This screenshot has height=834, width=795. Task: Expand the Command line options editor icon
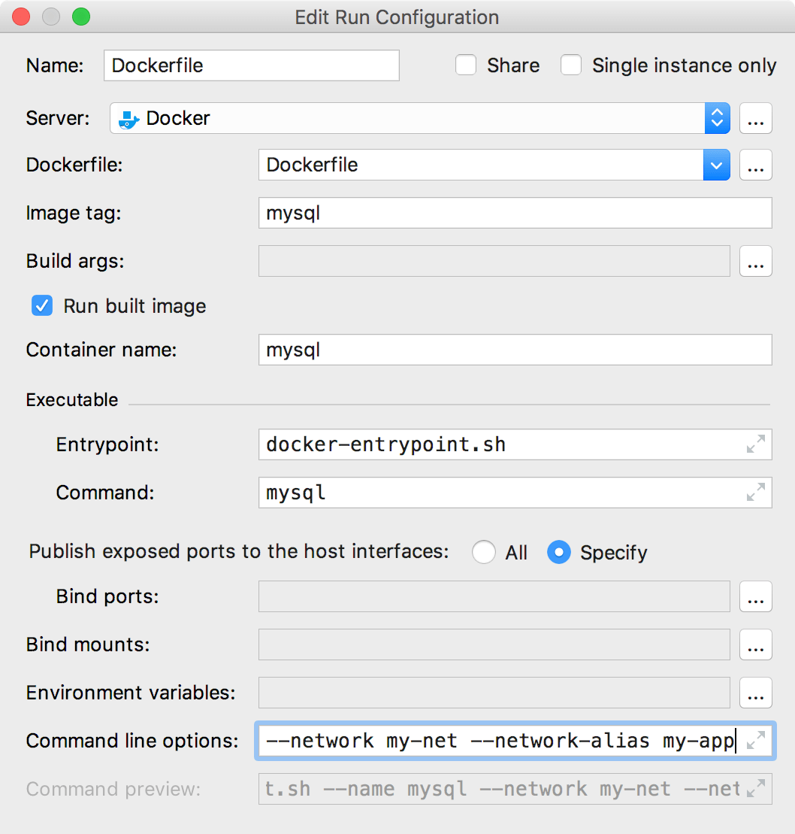[x=756, y=740]
